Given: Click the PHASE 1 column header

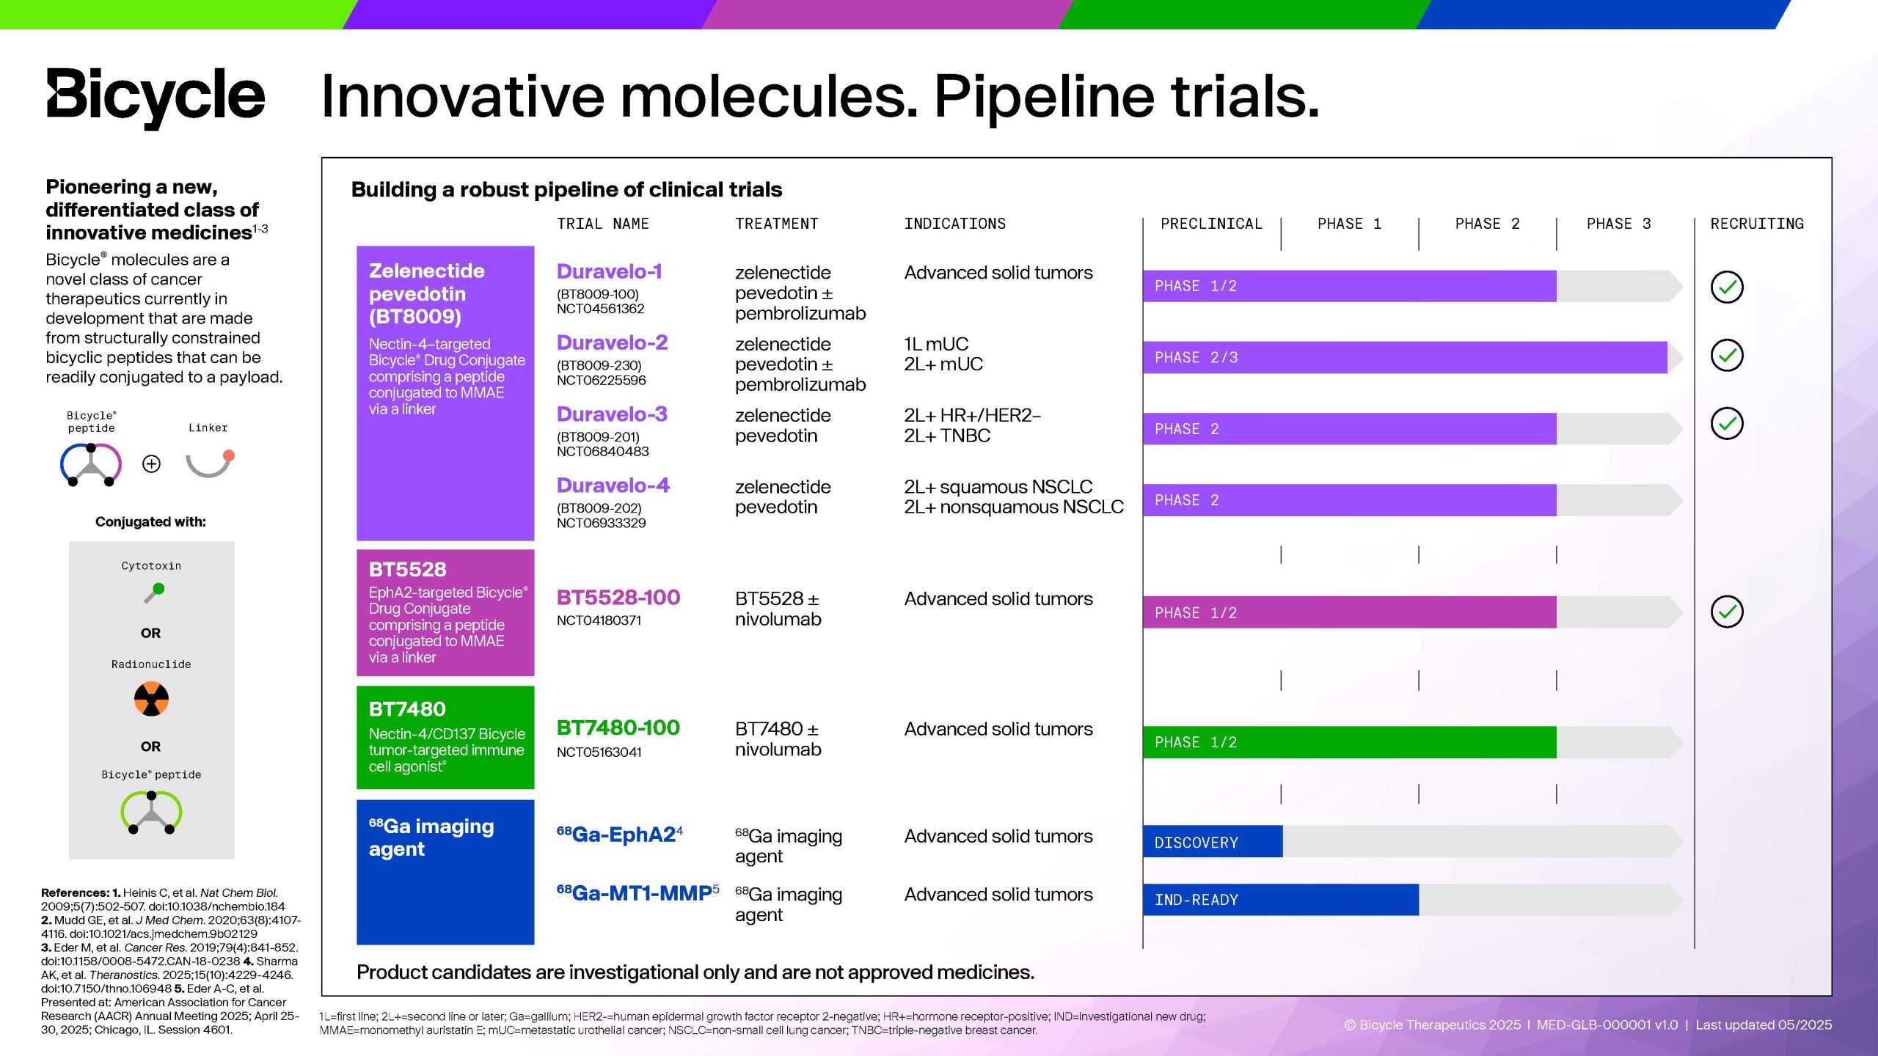Looking at the screenshot, I should [x=1349, y=224].
